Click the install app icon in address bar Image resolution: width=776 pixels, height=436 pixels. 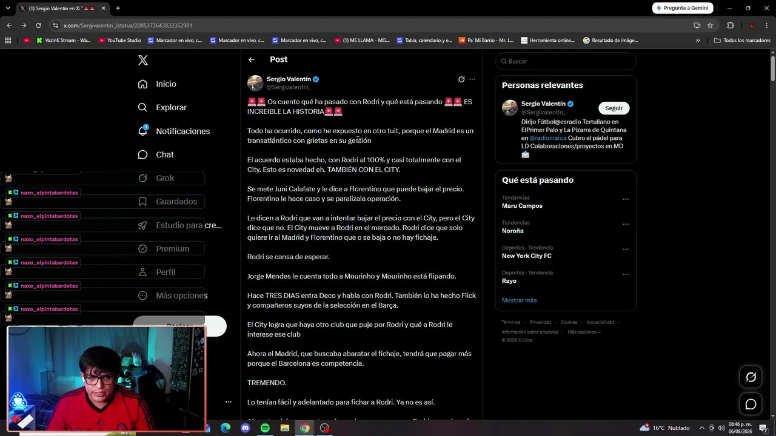tap(697, 25)
